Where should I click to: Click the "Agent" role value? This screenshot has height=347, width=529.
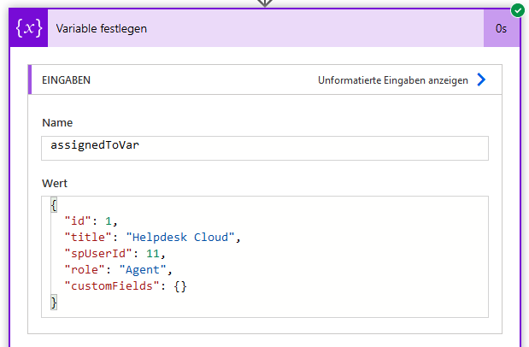pos(143,270)
